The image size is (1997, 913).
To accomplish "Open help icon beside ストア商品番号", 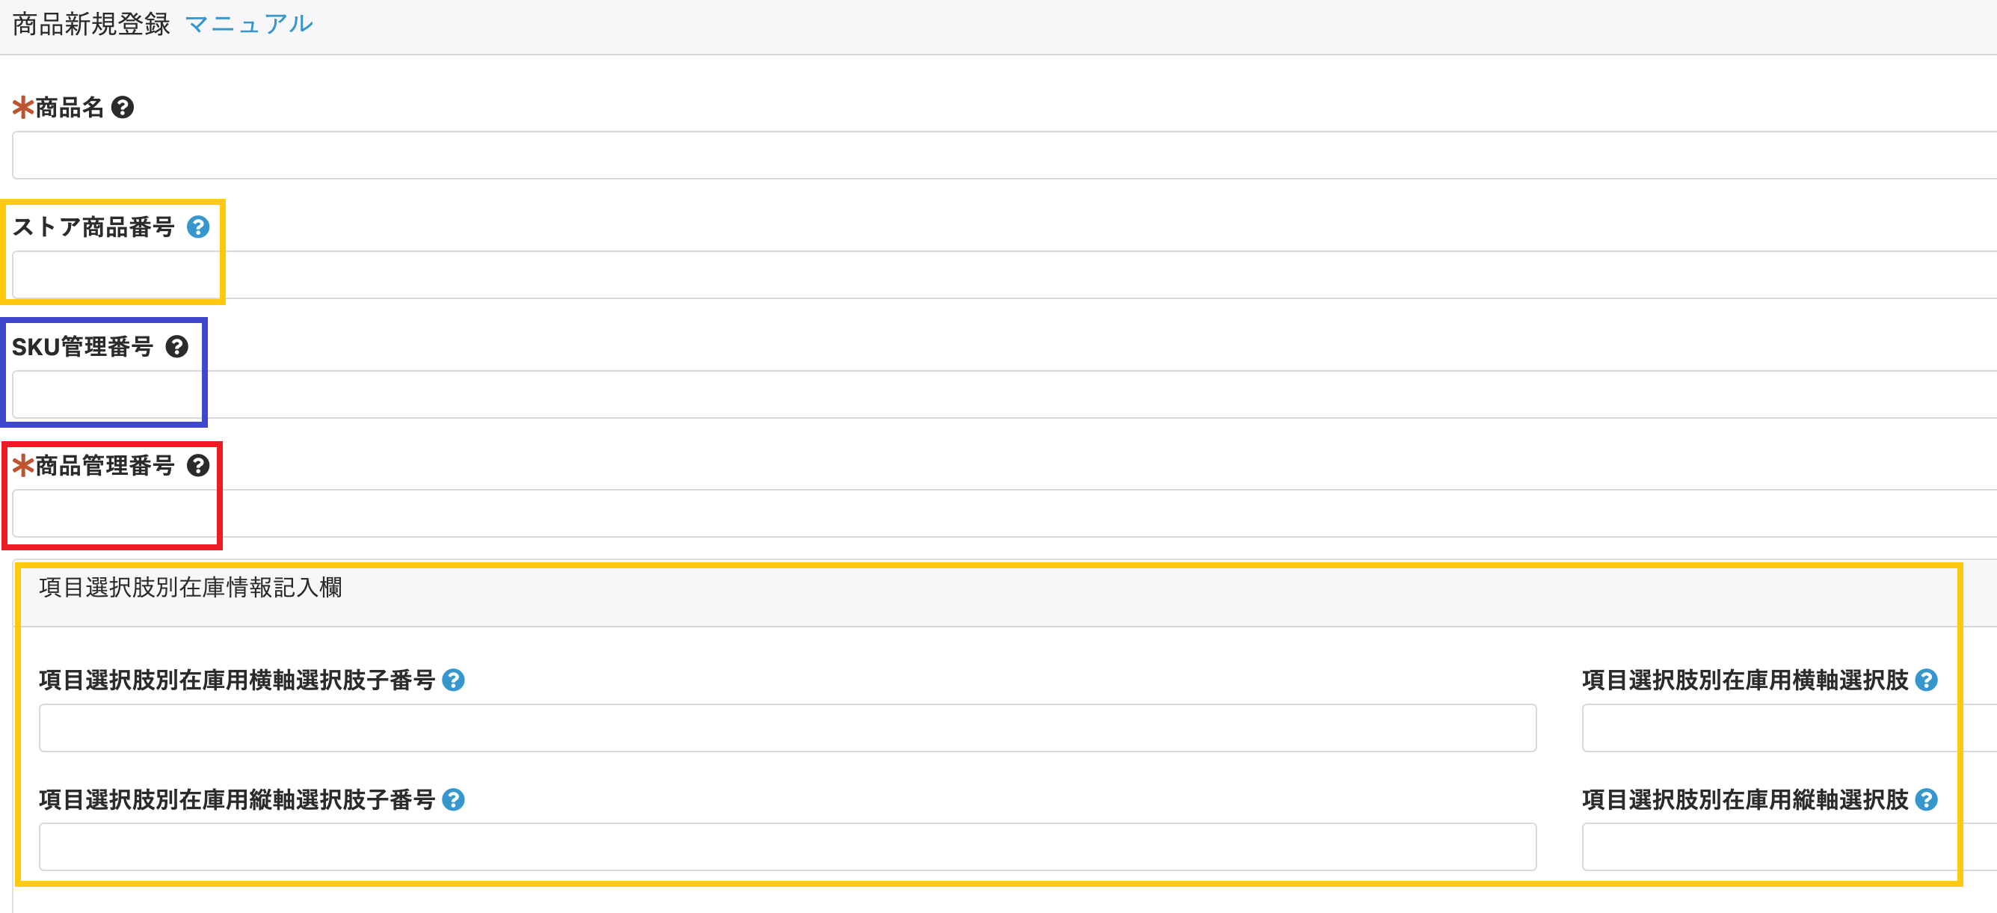I will pos(198,227).
